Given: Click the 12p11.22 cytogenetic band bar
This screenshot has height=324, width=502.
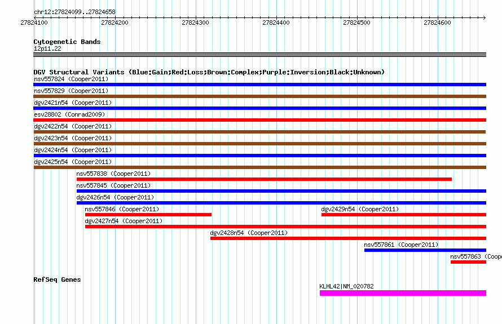Looking at the screenshot, I should click(x=259, y=55).
